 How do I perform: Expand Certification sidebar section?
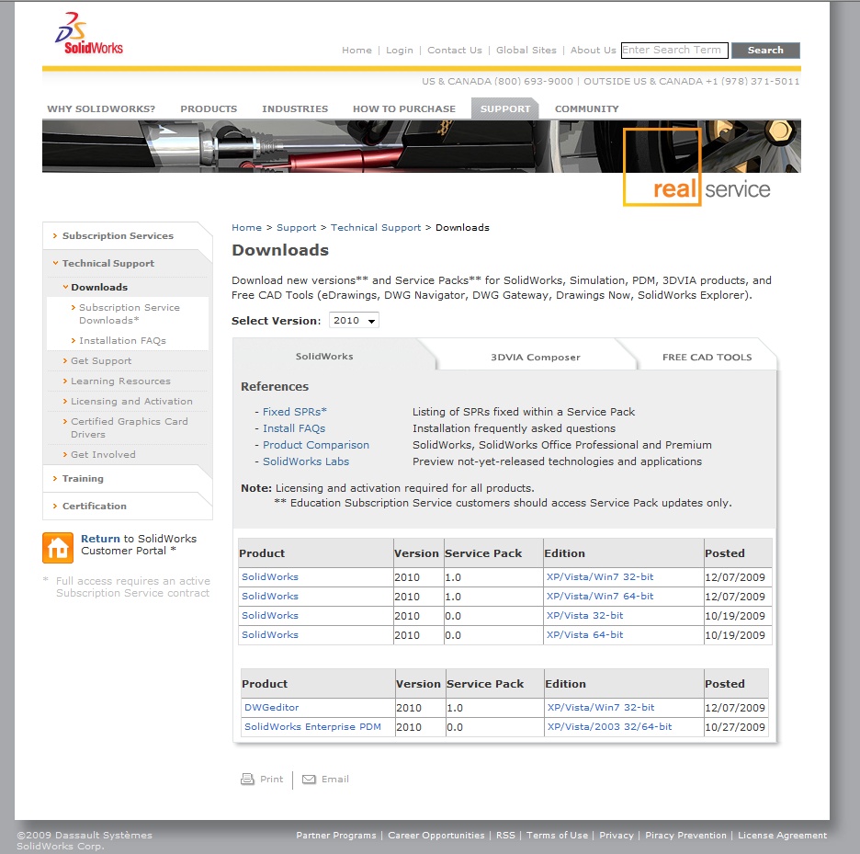94,506
